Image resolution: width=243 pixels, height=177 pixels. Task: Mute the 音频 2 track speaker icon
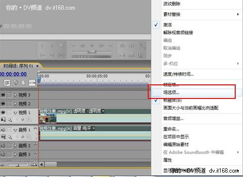[3, 146]
